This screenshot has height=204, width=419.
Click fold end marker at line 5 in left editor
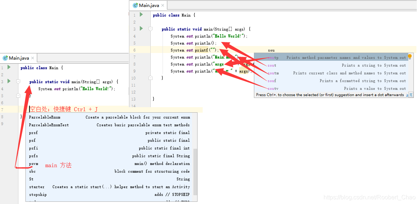18,96
